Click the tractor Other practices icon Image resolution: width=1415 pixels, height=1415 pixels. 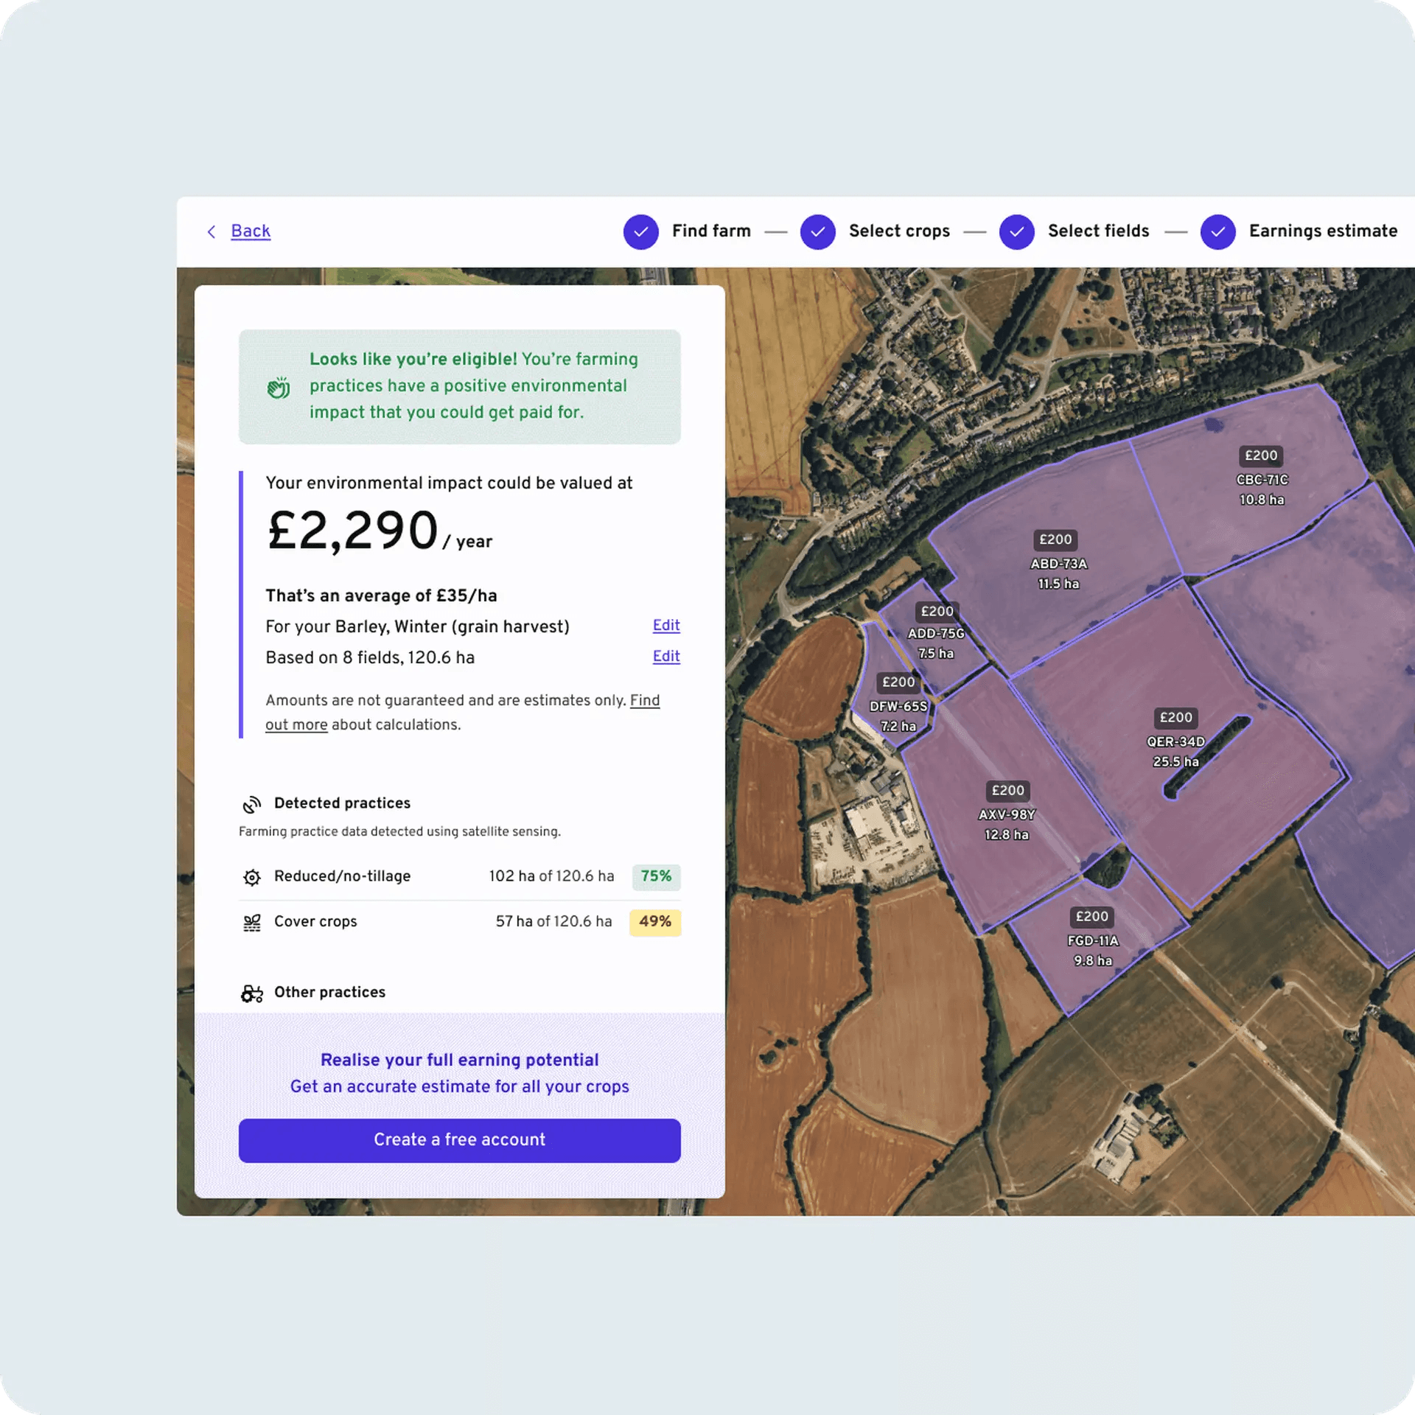(x=252, y=993)
